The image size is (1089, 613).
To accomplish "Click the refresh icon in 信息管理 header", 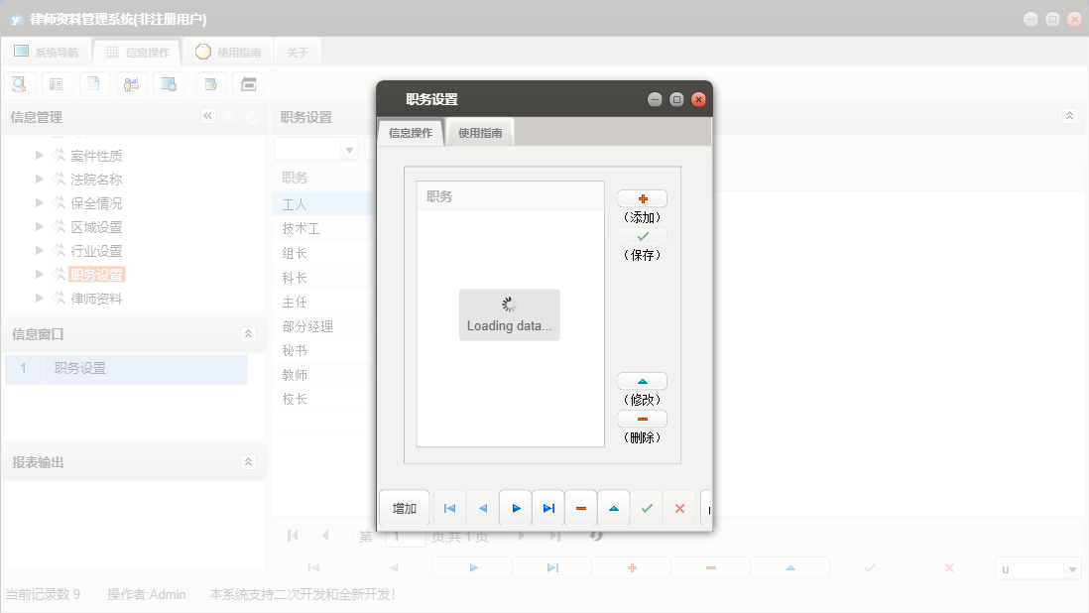I will pos(251,116).
